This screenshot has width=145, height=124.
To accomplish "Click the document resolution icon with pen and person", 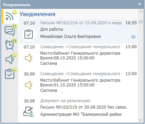I will coord(29,112).
